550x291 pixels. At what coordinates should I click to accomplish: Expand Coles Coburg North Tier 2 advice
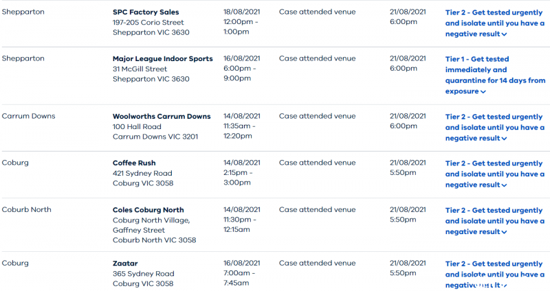click(494, 221)
